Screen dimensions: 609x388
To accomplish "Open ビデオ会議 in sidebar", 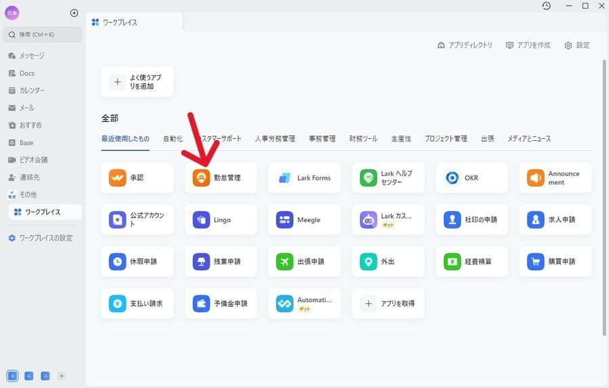I will point(43,160).
